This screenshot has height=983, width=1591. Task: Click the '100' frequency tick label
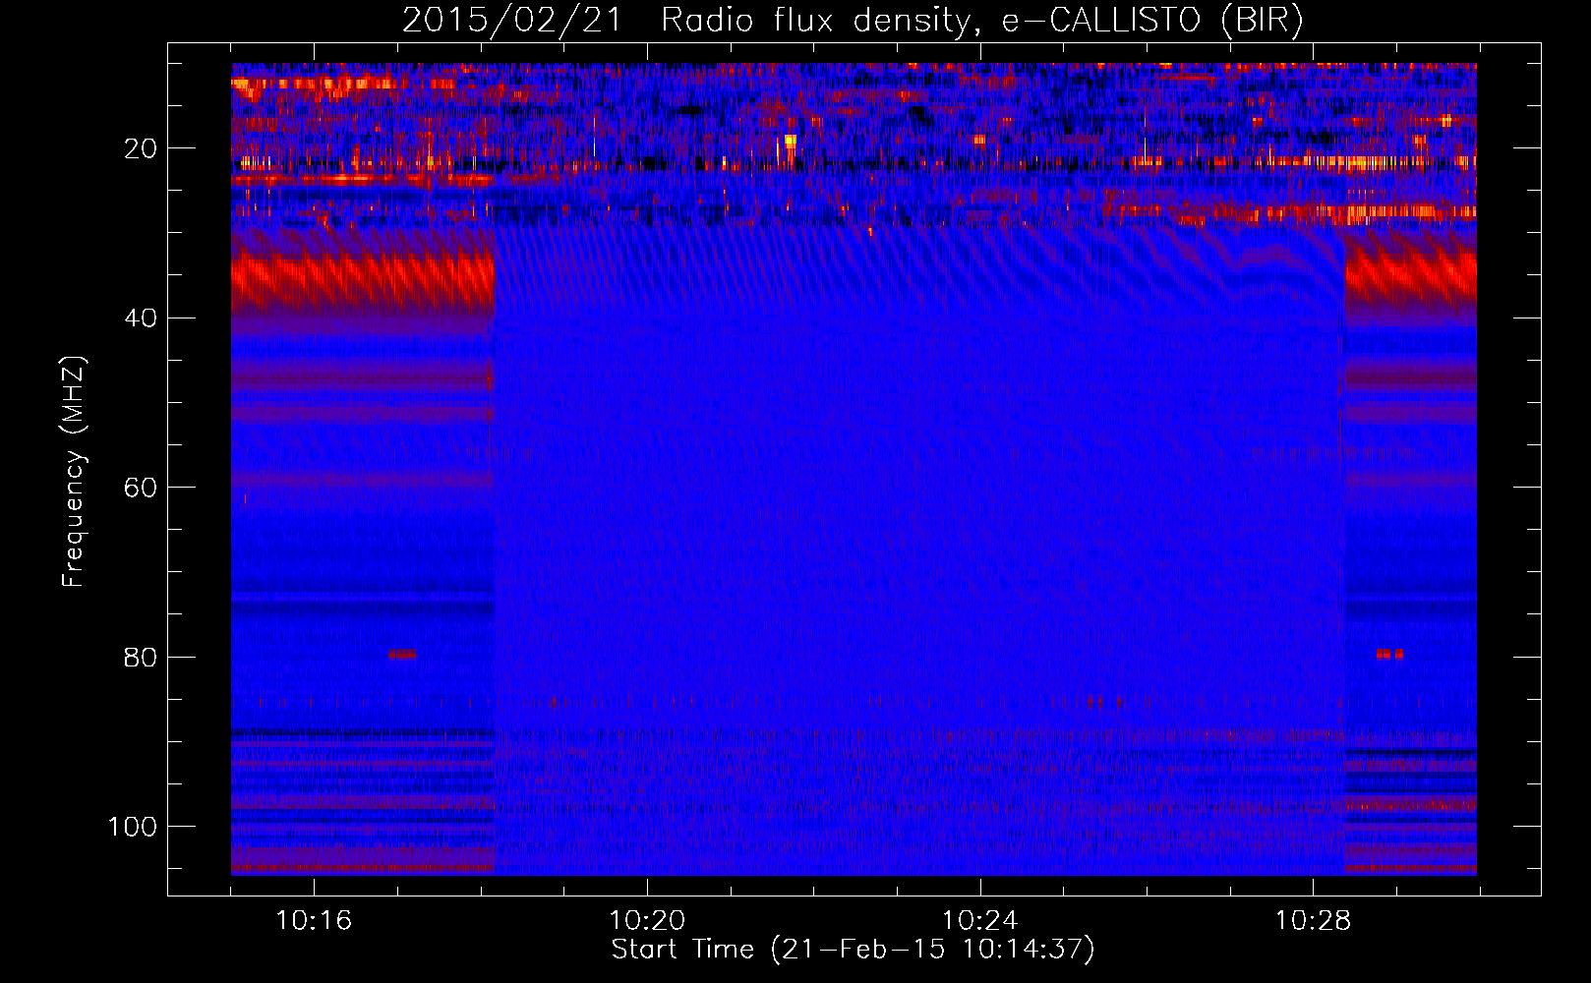[133, 827]
